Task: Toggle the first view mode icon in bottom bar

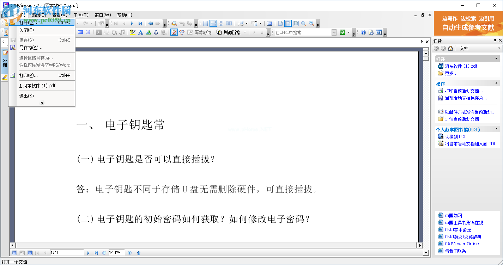Action: [x=14, y=253]
